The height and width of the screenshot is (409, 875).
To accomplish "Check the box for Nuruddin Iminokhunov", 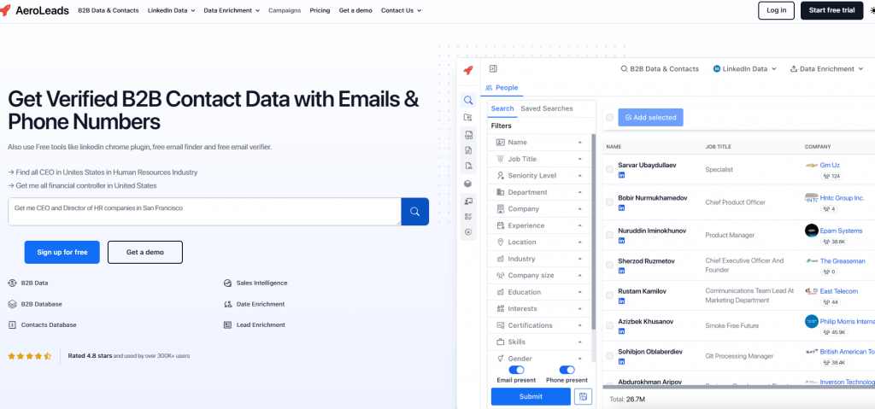I will click(x=609, y=235).
